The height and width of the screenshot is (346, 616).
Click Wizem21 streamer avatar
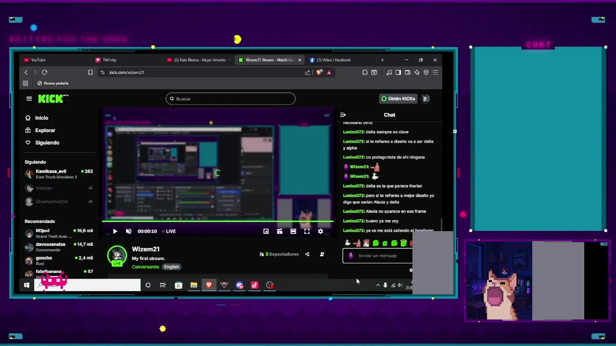(117, 255)
